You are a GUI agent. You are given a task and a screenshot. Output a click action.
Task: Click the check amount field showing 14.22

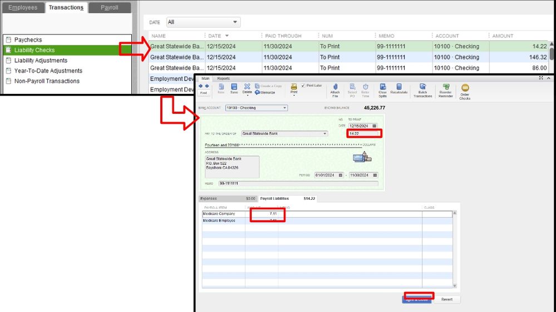pyautogui.click(x=364, y=133)
